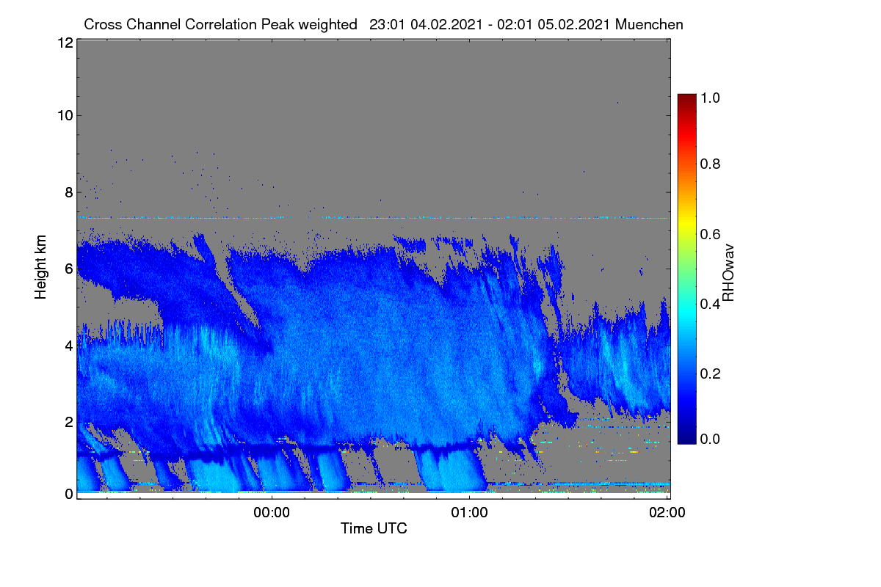Click the y-axis tick label '2'

[68, 422]
